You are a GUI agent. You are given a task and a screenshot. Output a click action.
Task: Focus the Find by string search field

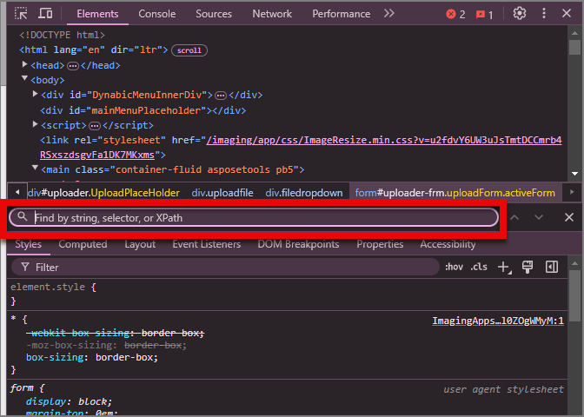[254, 218]
